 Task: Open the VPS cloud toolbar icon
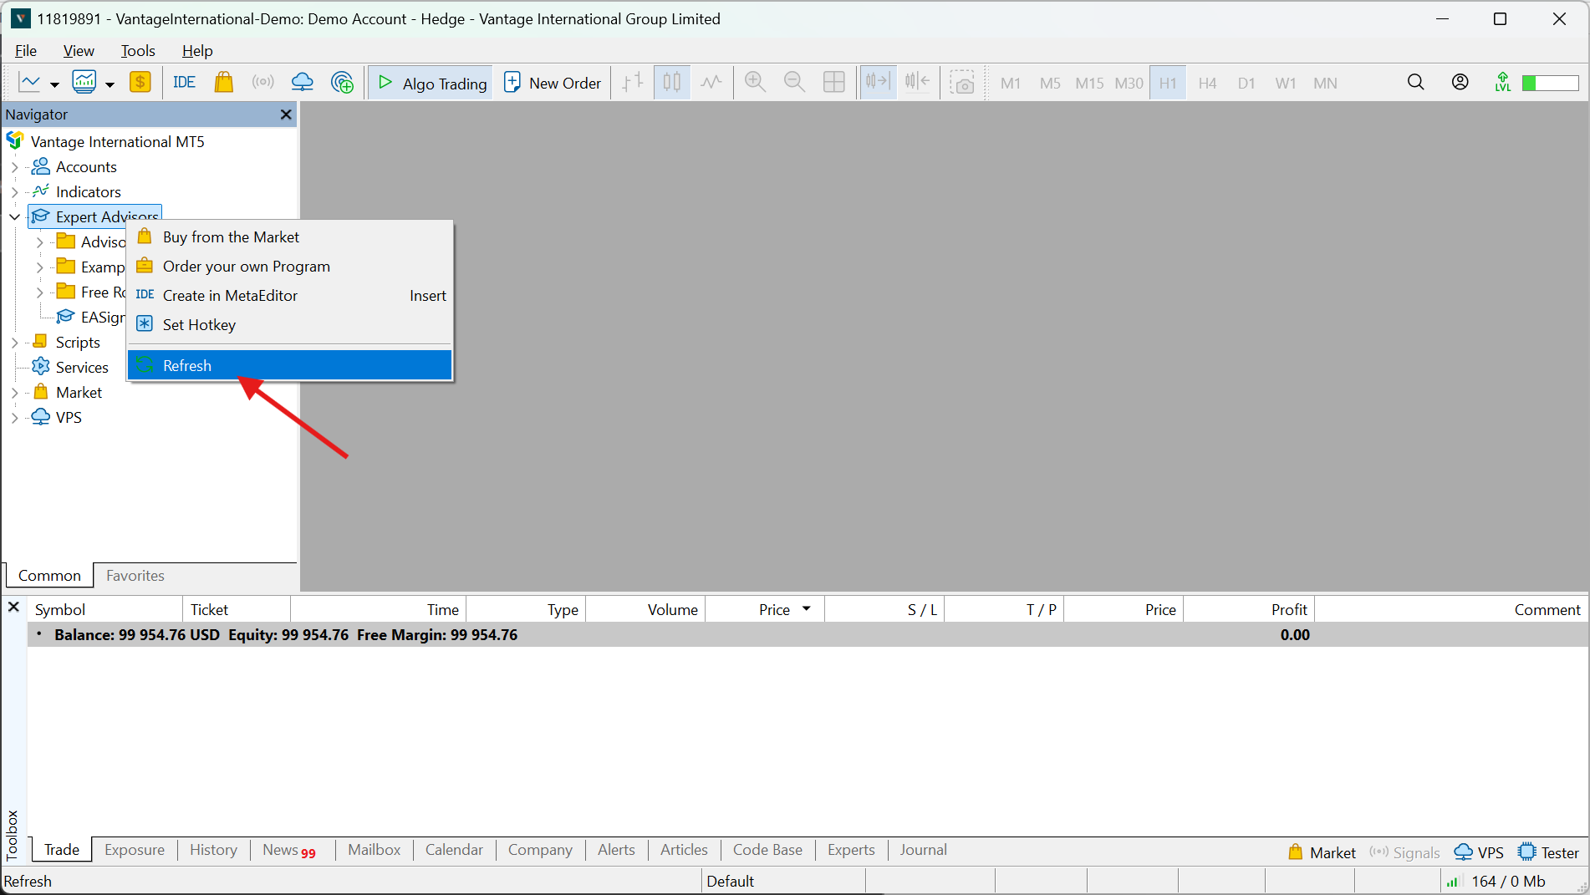303,82
